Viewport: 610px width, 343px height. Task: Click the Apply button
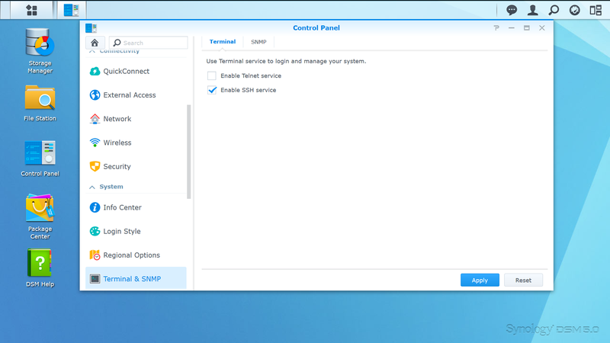point(480,280)
